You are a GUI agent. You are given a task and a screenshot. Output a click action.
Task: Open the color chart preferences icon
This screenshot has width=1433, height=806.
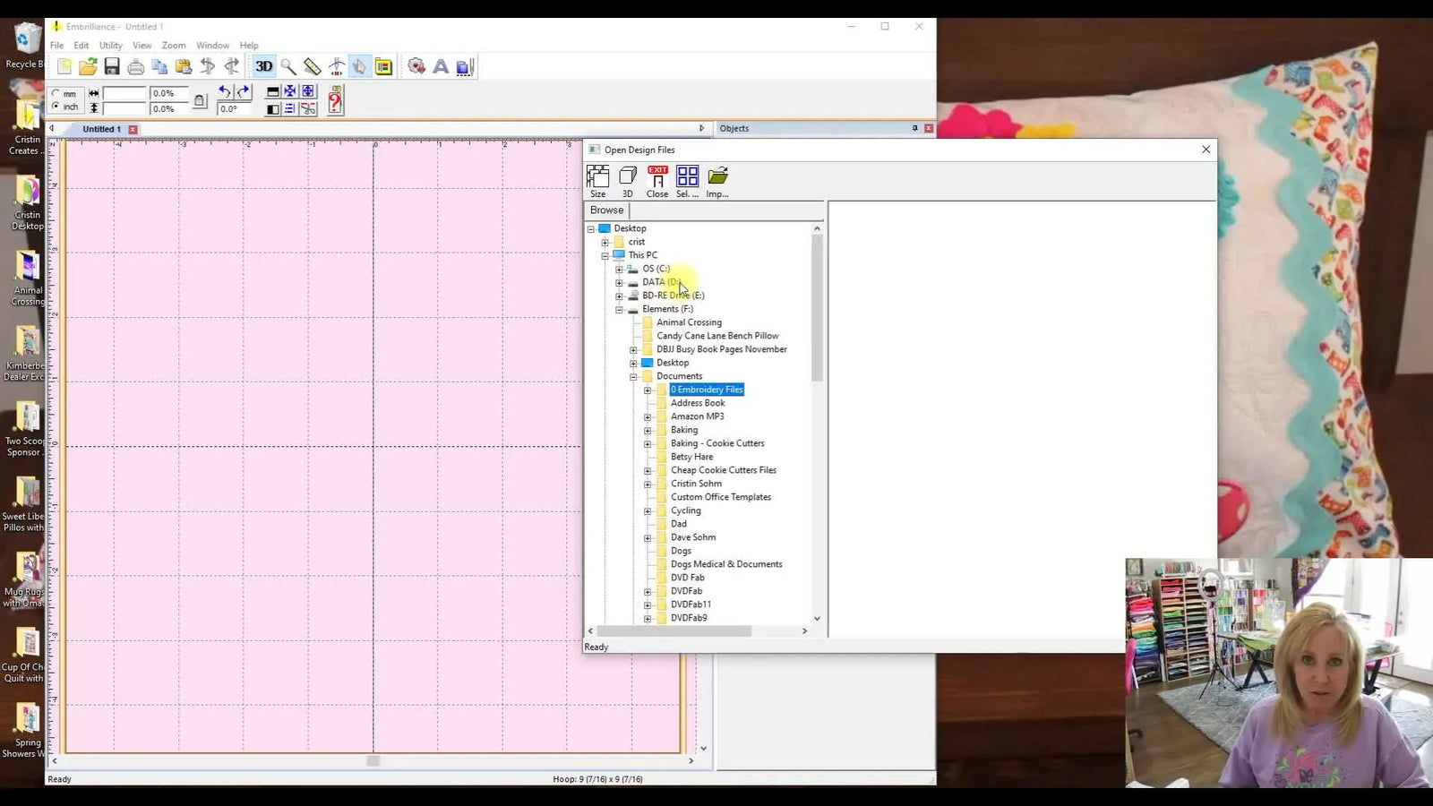(x=383, y=66)
